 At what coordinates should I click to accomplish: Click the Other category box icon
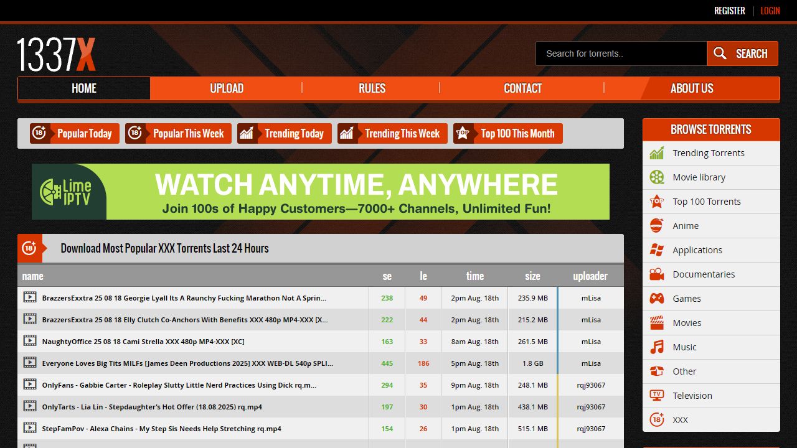[657, 371]
